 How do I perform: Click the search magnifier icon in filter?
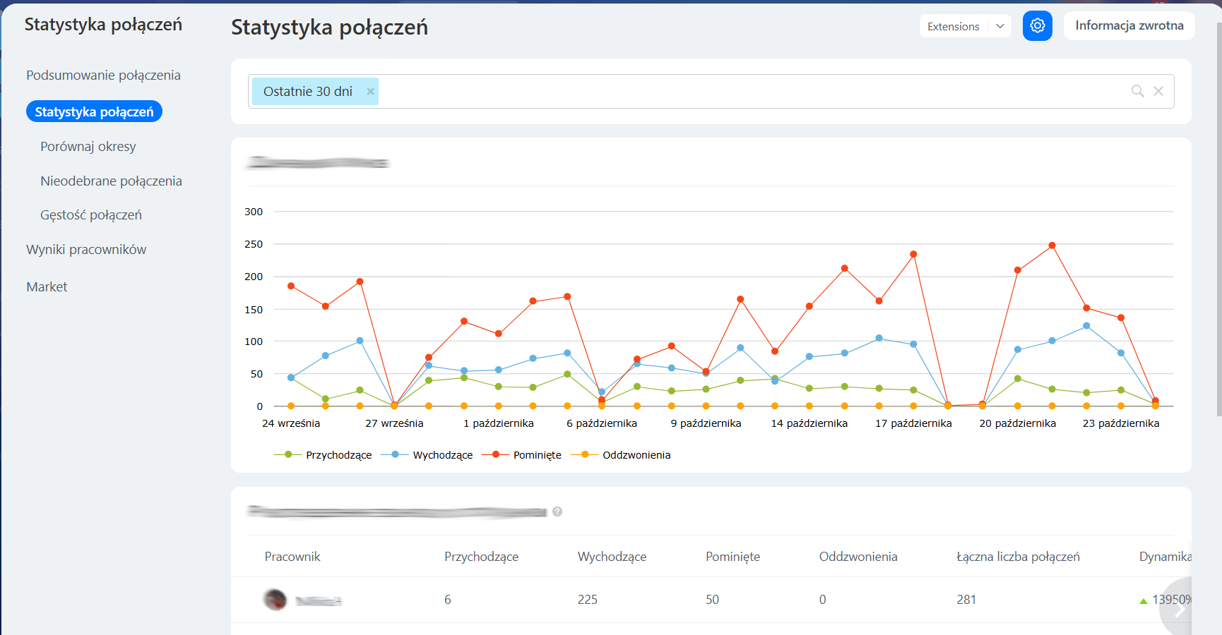click(x=1137, y=91)
